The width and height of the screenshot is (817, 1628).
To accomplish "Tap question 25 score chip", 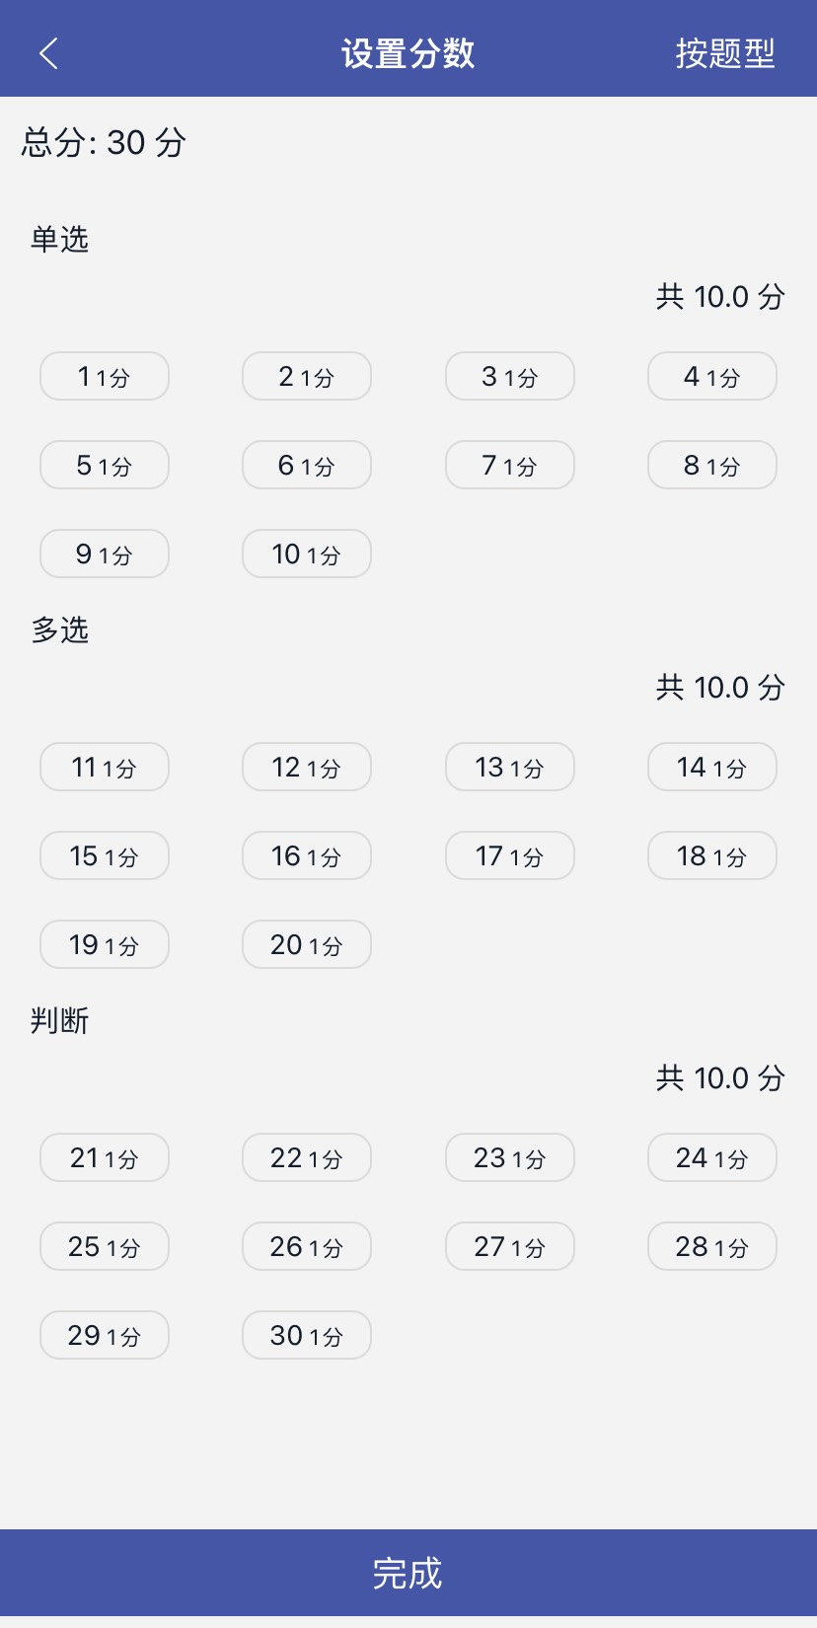I will pos(105,1246).
